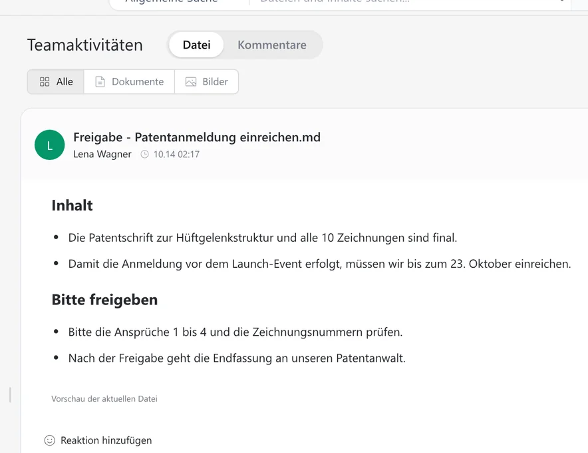Image resolution: width=588 pixels, height=453 pixels.
Task: Click the line mentioning 23. Oktober
Action: [319, 264]
